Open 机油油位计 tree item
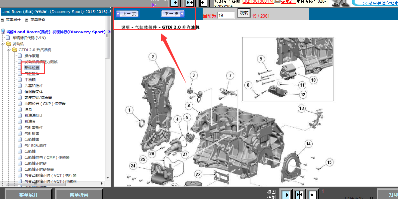Viewport: 398px width, 199px height. tap(34, 116)
